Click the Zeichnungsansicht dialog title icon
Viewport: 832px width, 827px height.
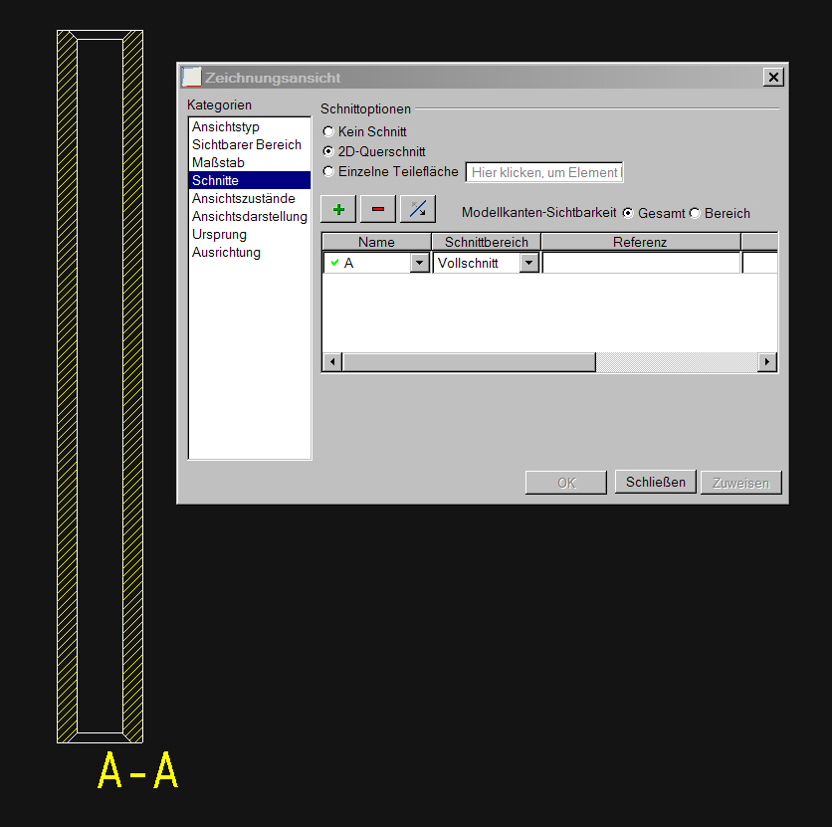pos(191,77)
